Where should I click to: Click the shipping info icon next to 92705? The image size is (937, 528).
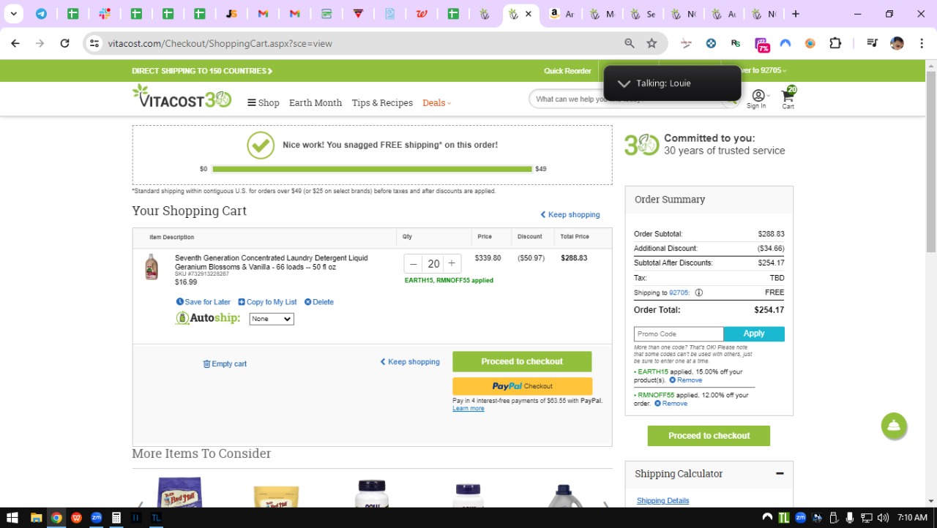click(698, 293)
